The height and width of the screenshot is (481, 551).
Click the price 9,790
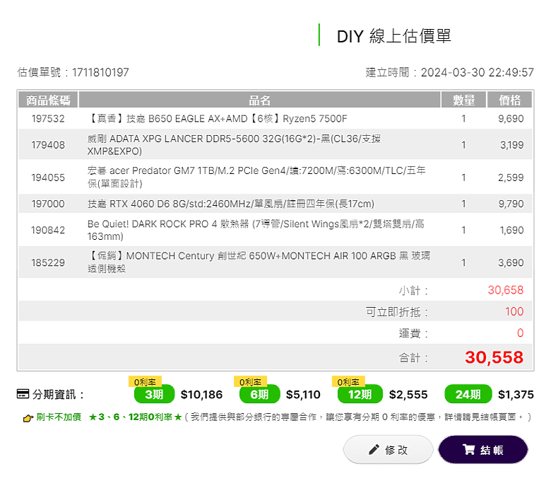(x=511, y=204)
